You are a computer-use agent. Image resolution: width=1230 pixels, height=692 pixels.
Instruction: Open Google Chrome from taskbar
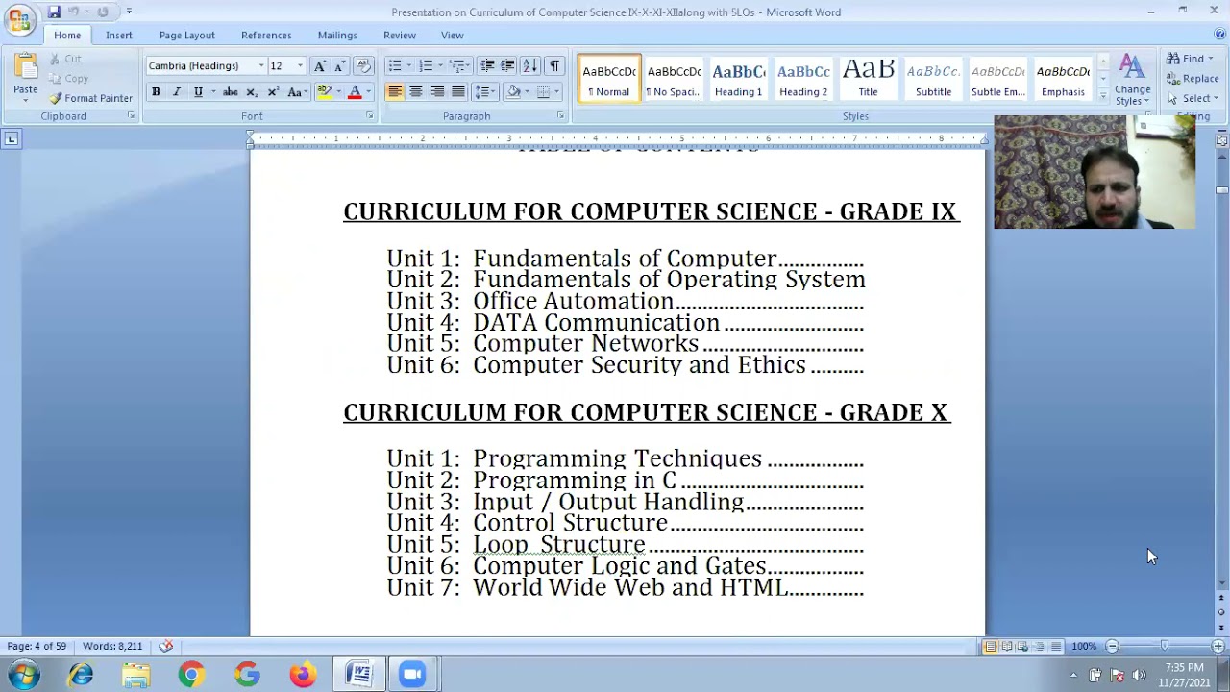coord(191,675)
